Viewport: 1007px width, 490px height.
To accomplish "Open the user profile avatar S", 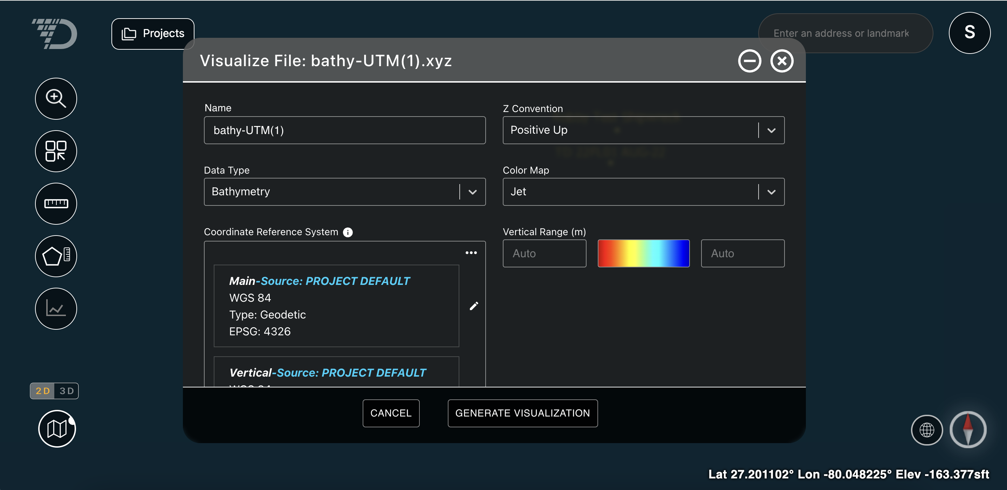I will 970,33.
